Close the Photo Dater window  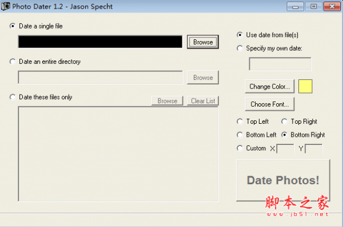click(x=332, y=6)
